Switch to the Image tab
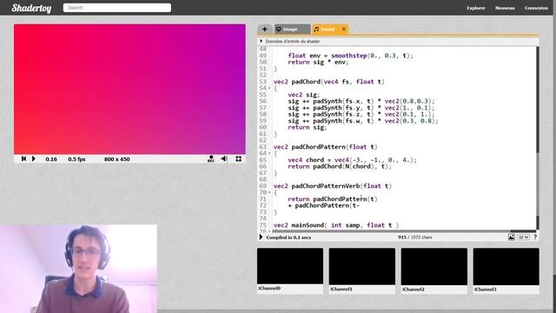 click(x=292, y=29)
